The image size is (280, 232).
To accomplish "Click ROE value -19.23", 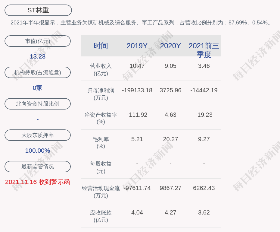I will (204, 115).
